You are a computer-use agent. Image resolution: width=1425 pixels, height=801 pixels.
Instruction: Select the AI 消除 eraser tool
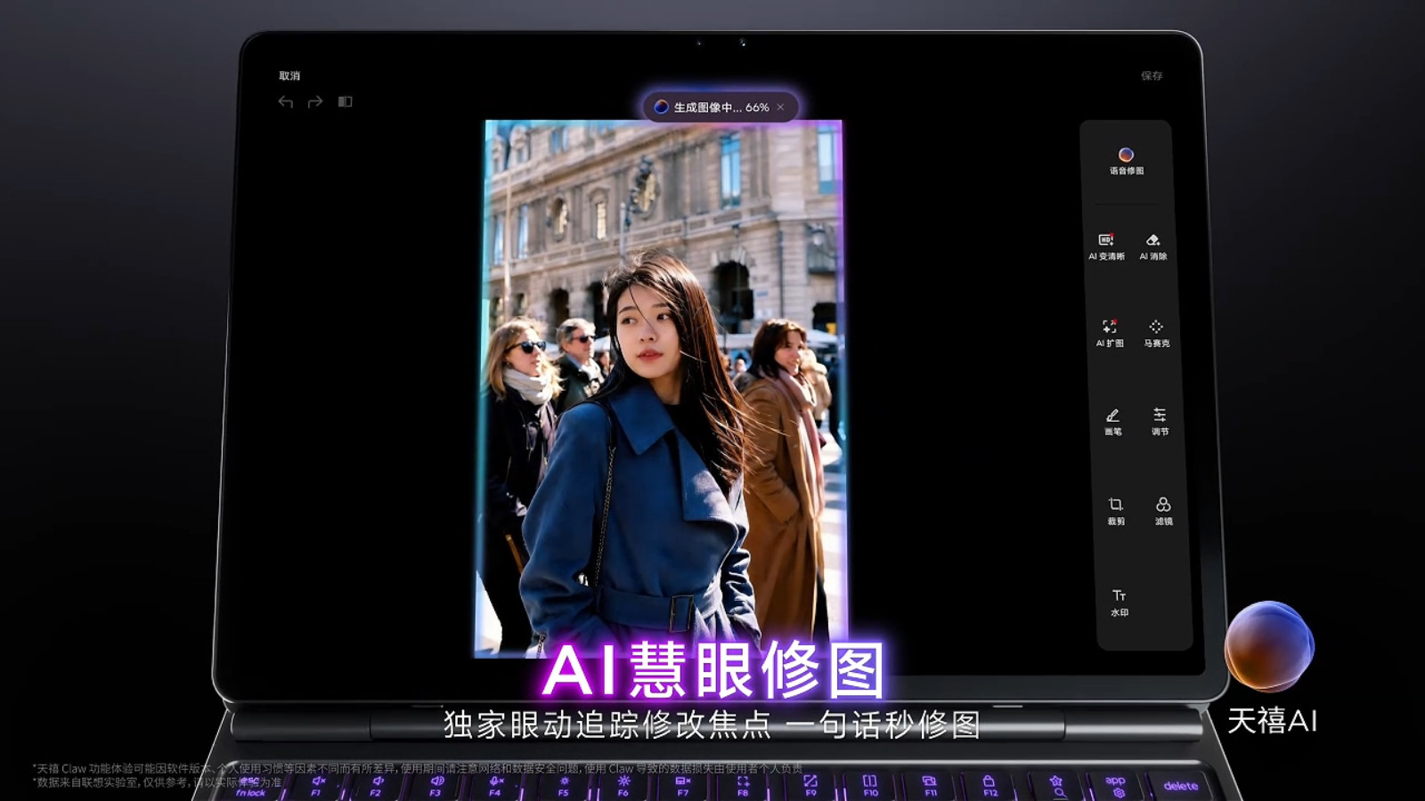click(x=1153, y=247)
